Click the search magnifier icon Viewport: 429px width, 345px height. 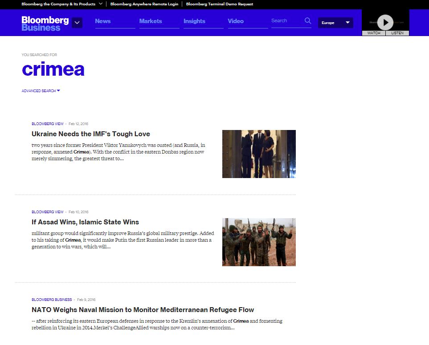[307, 21]
